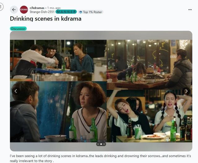Select the middle carousel dot indicator
The height and width of the screenshot is (163, 198).
click(x=101, y=144)
